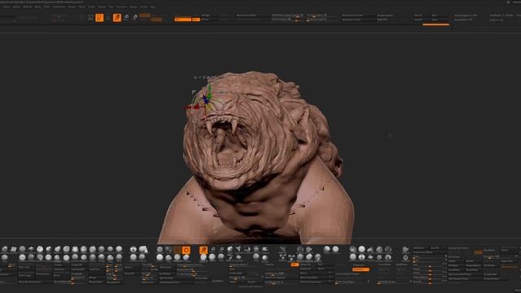Select the white page-shaped icon in bottom brush shelf
The height and width of the screenshot is (293, 521).
point(143,249)
